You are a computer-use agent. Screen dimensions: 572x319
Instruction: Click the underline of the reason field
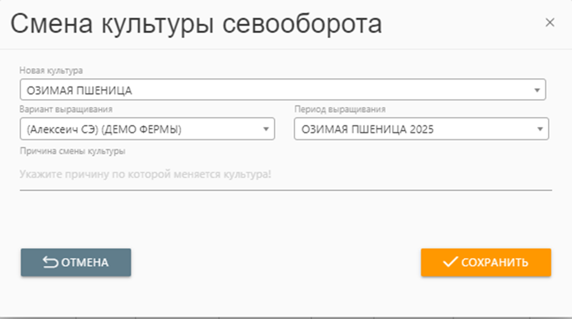click(x=286, y=189)
